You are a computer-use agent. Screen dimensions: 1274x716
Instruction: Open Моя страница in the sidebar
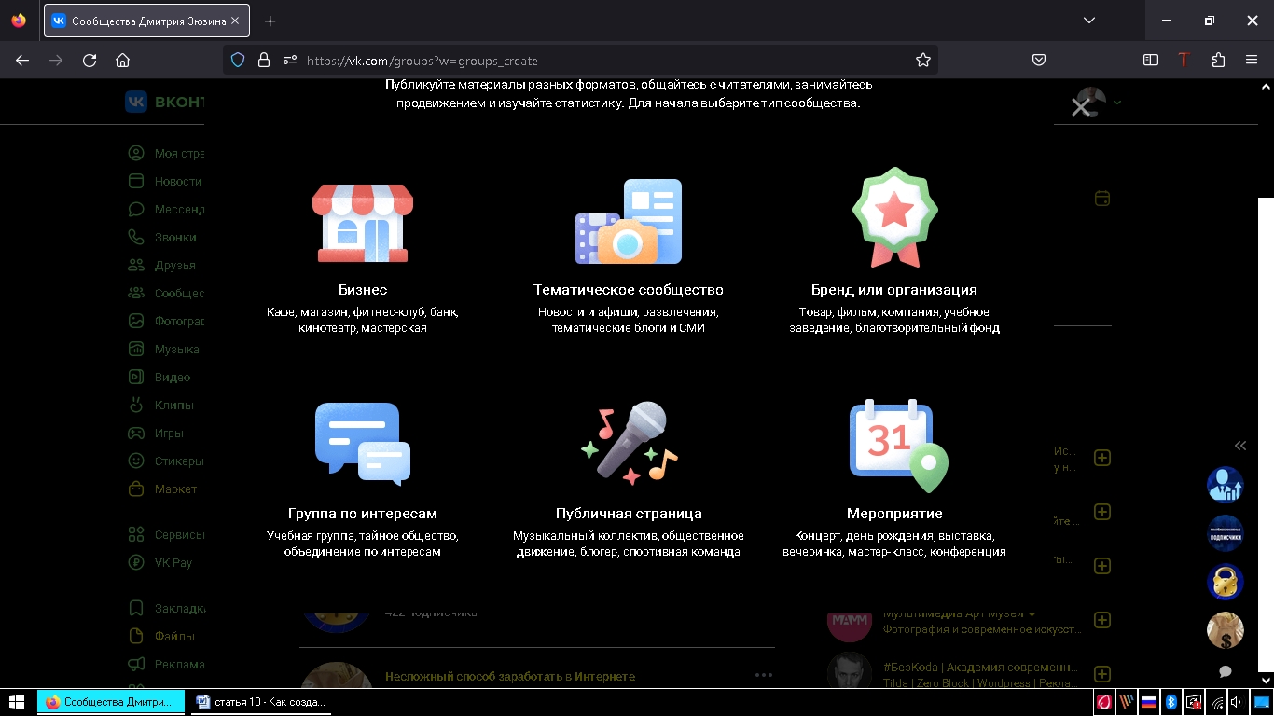[x=165, y=153]
